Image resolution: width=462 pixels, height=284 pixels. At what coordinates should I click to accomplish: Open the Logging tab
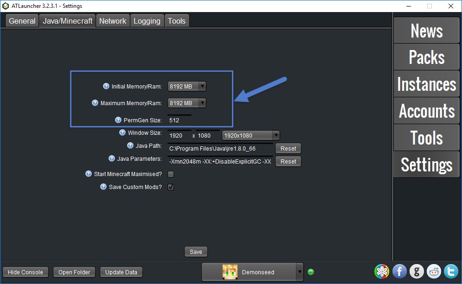(147, 21)
